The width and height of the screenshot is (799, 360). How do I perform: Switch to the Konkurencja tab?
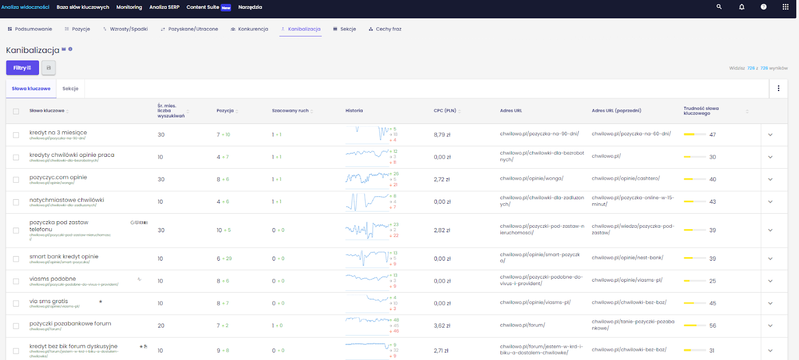coord(249,29)
